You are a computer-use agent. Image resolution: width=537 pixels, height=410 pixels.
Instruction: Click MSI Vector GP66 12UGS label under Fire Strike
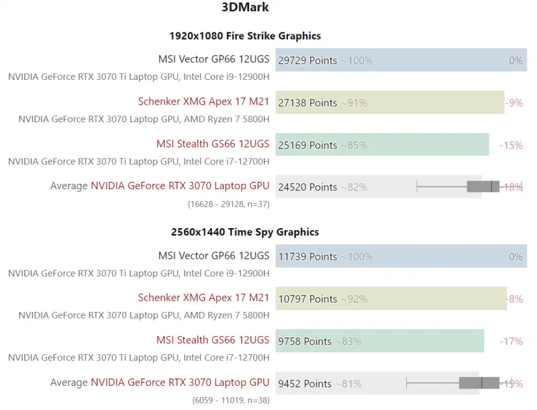(213, 59)
